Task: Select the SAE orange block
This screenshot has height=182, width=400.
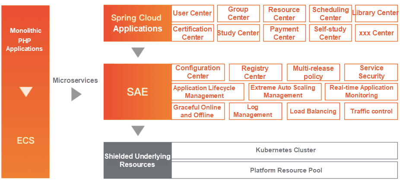Action: tap(137, 92)
